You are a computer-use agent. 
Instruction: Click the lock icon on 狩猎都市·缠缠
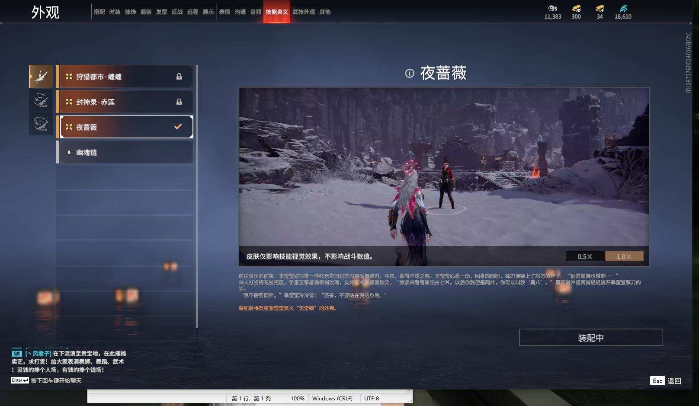pyautogui.click(x=179, y=77)
